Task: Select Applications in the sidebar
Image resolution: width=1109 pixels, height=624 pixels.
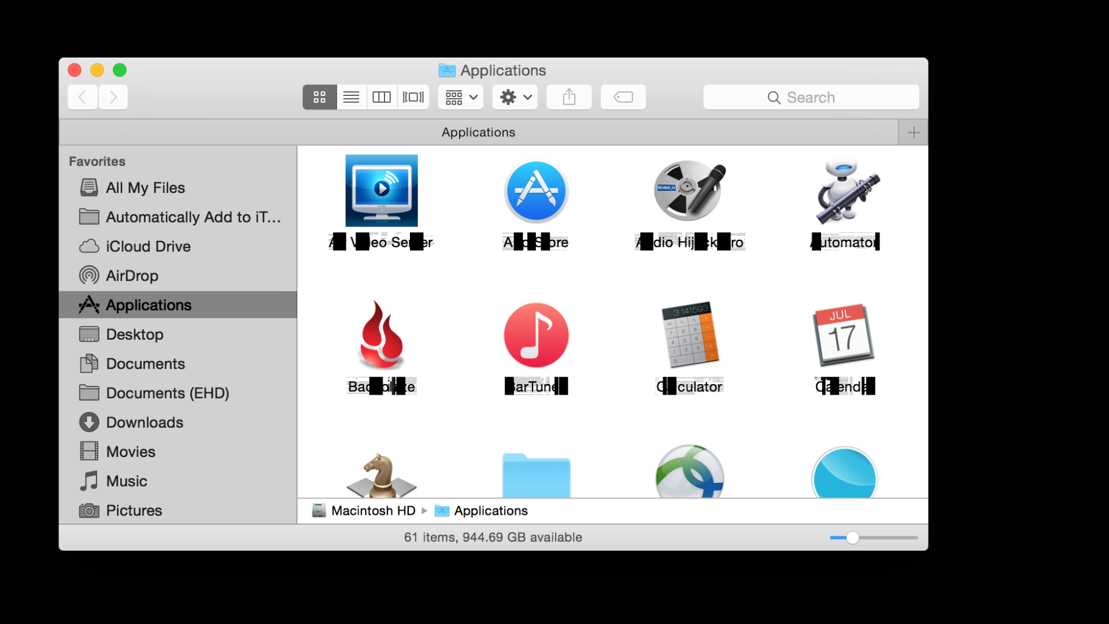Action: point(178,305)
